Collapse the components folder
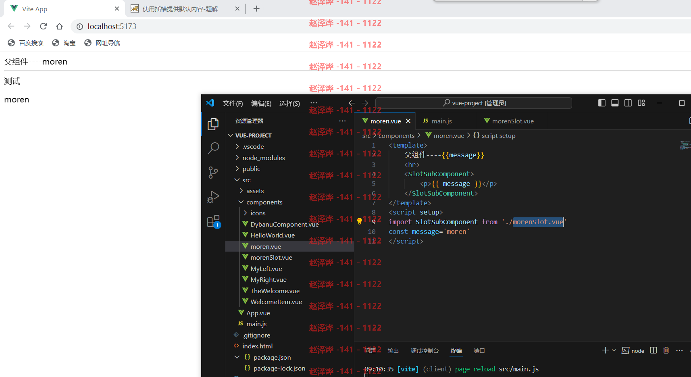 pyautogui.click(x=241, y=202)
